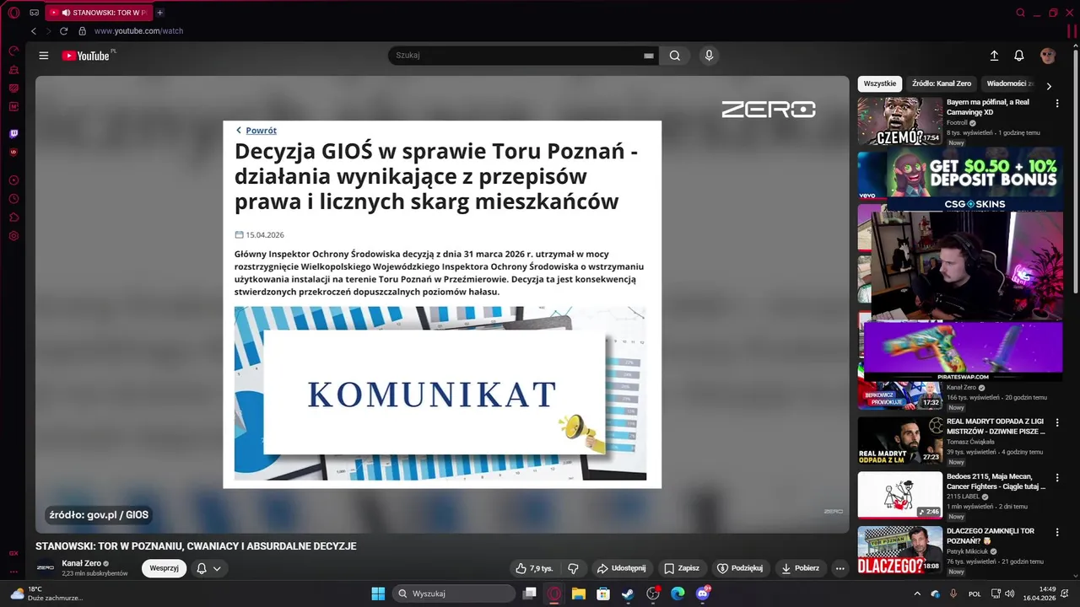The height and width of the screenshot is (607, 1080).
Task: Open Extensions cube icon in sidebar
Action: tap(13, 218)
